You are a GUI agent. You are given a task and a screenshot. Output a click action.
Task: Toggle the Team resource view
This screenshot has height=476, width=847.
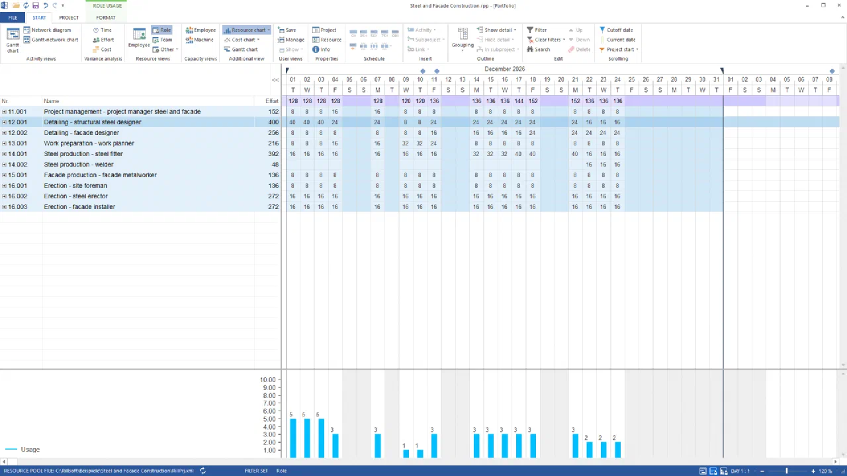pyautogui.click(x=162, y=40)
